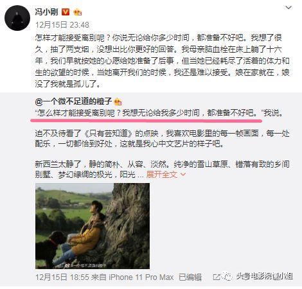Screen dimensions: 302x289
Task: Open 冯小刚 username link
Action: (46, 12)
